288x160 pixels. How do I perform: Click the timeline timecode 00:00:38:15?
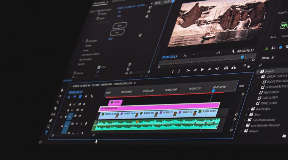(75, 92)
